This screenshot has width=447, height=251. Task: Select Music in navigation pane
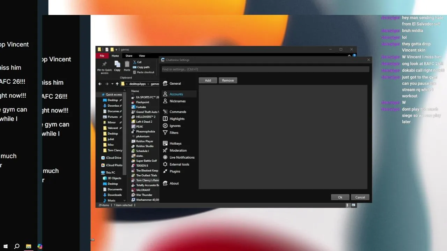coord(109,200)
